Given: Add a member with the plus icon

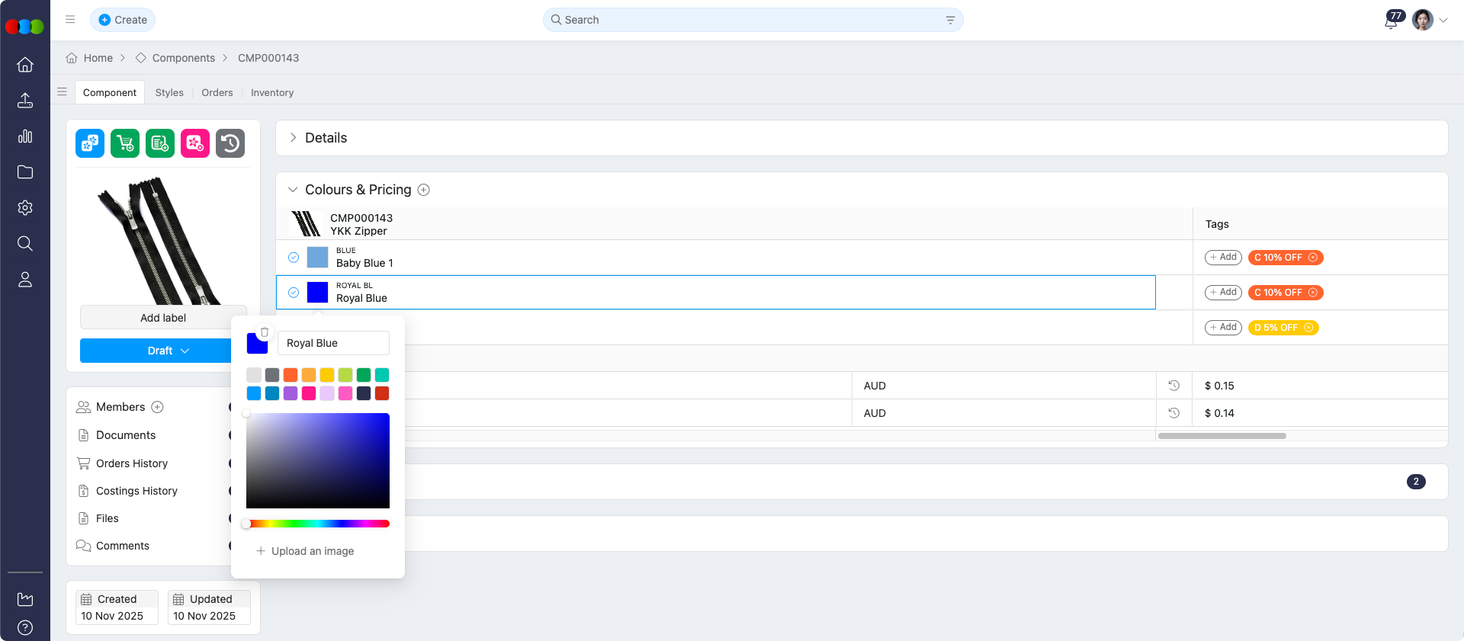Looking at the screenshot, I should click(158, 407).
